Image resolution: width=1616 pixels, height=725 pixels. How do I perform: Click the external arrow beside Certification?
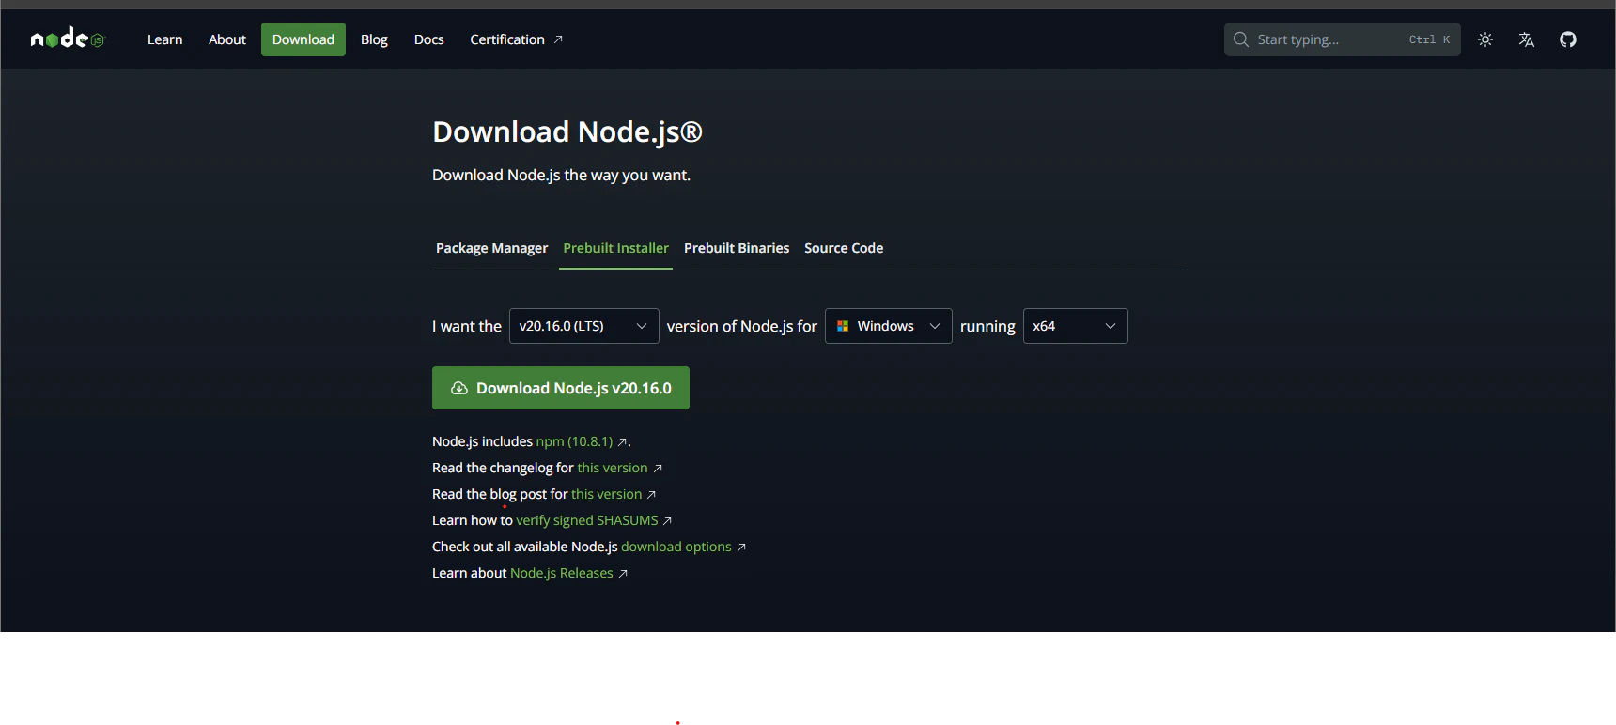pos(558,39)
